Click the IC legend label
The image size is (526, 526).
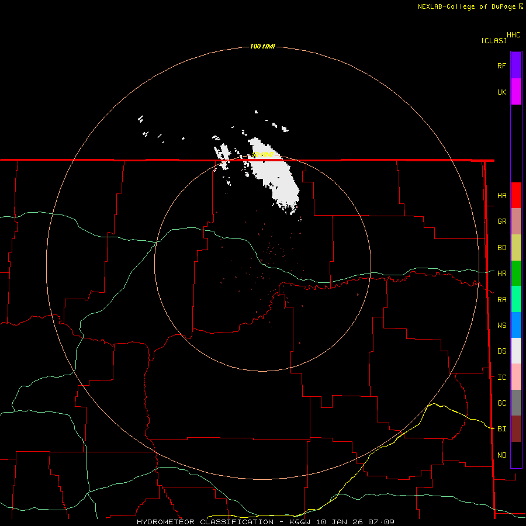pyautogui.click(x=501, y=378)
